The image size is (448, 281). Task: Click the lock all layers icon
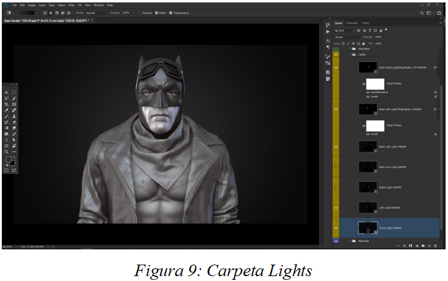(x=363, y=43)
